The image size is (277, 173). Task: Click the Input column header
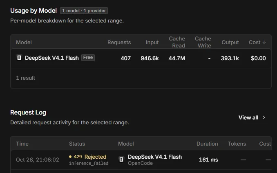pos(152,42)
